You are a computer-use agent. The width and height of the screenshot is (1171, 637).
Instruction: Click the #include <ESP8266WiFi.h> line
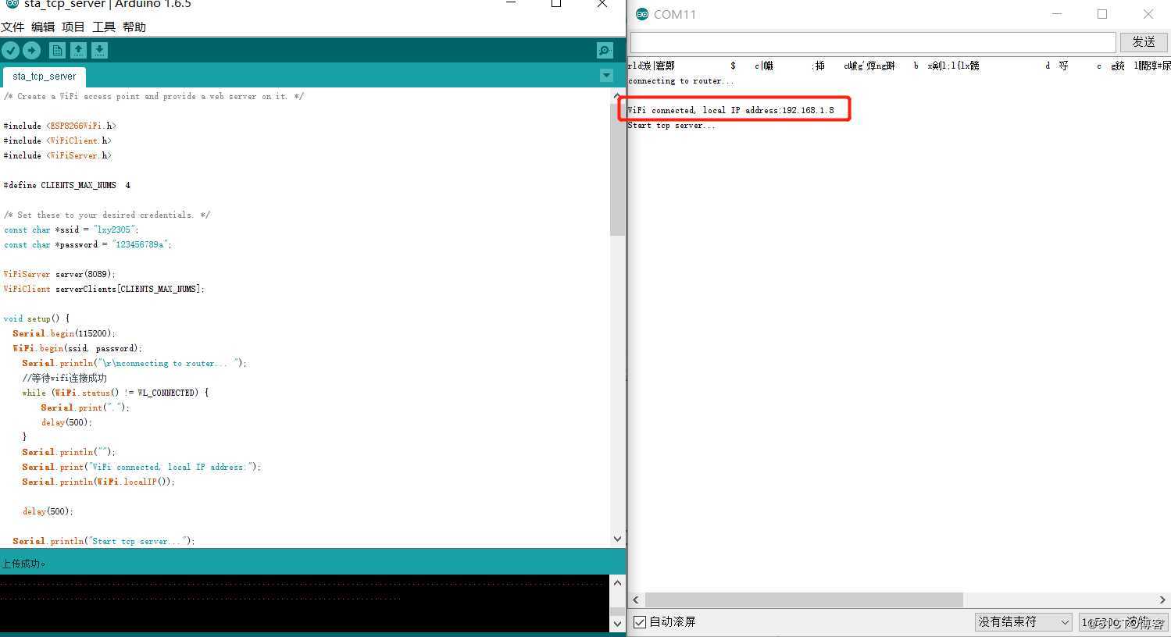point(60,126)
